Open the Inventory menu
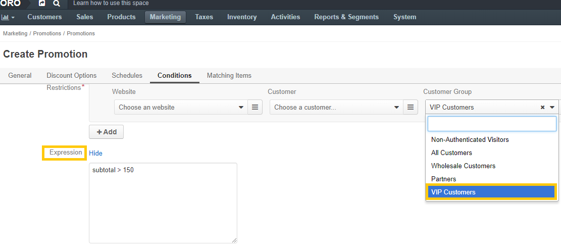Image resolution: width=561 pixels, height=252 pixels. coord(242,17)
